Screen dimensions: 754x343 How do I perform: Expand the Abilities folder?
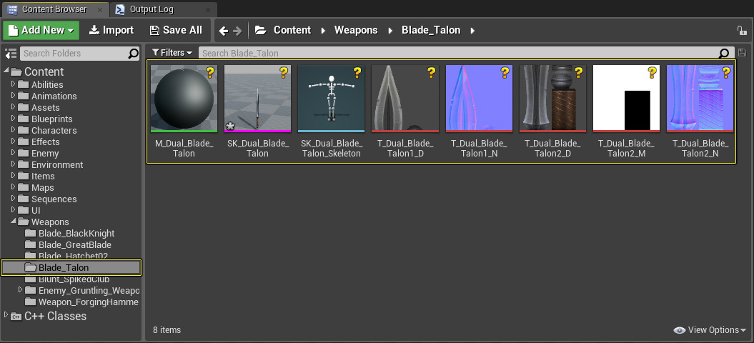click(x=13, y=84)
